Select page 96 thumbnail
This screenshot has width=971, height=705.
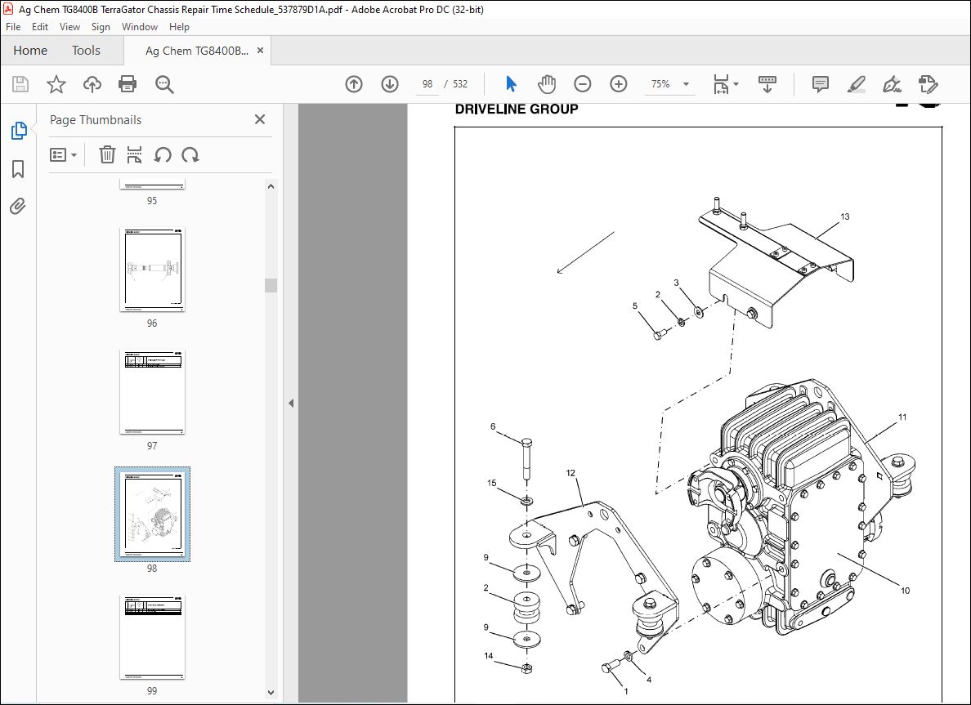pyautogui.click(x=152, y=270)
